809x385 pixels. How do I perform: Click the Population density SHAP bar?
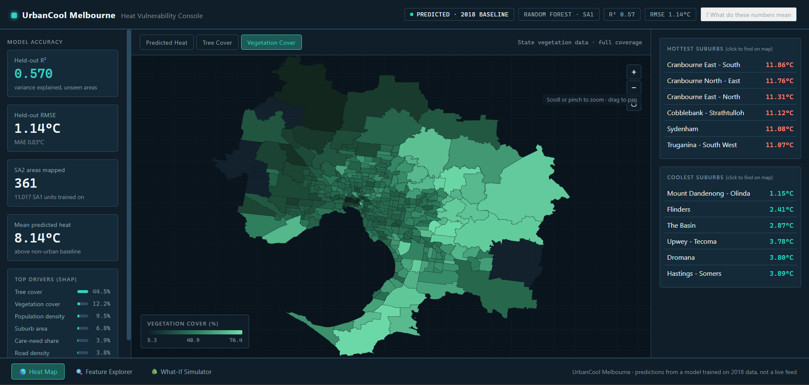83,316
